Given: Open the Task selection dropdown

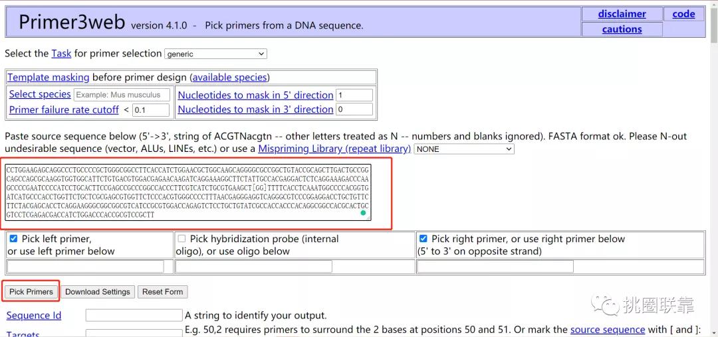Looking at the screenshot, I should (x=215, y=54).
